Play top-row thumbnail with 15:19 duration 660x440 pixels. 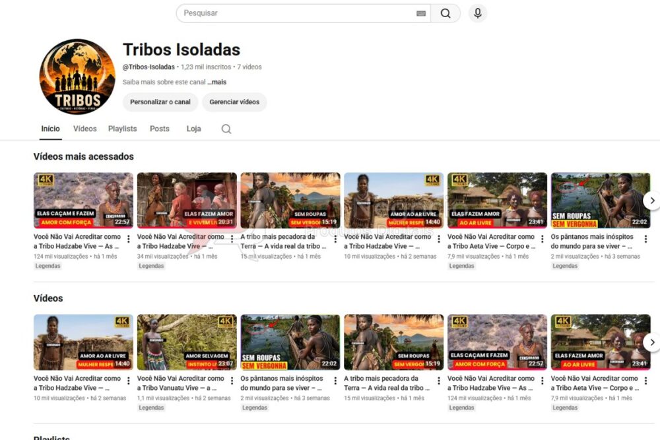click(x=290, y=201)
